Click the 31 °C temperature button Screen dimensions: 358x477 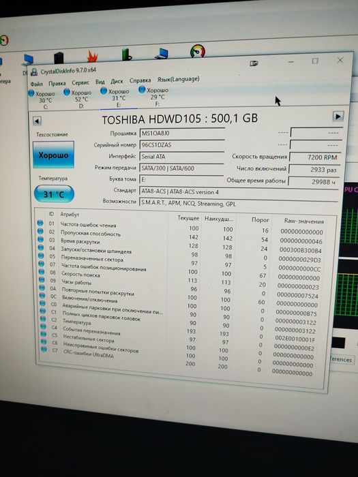coord(54,194)
